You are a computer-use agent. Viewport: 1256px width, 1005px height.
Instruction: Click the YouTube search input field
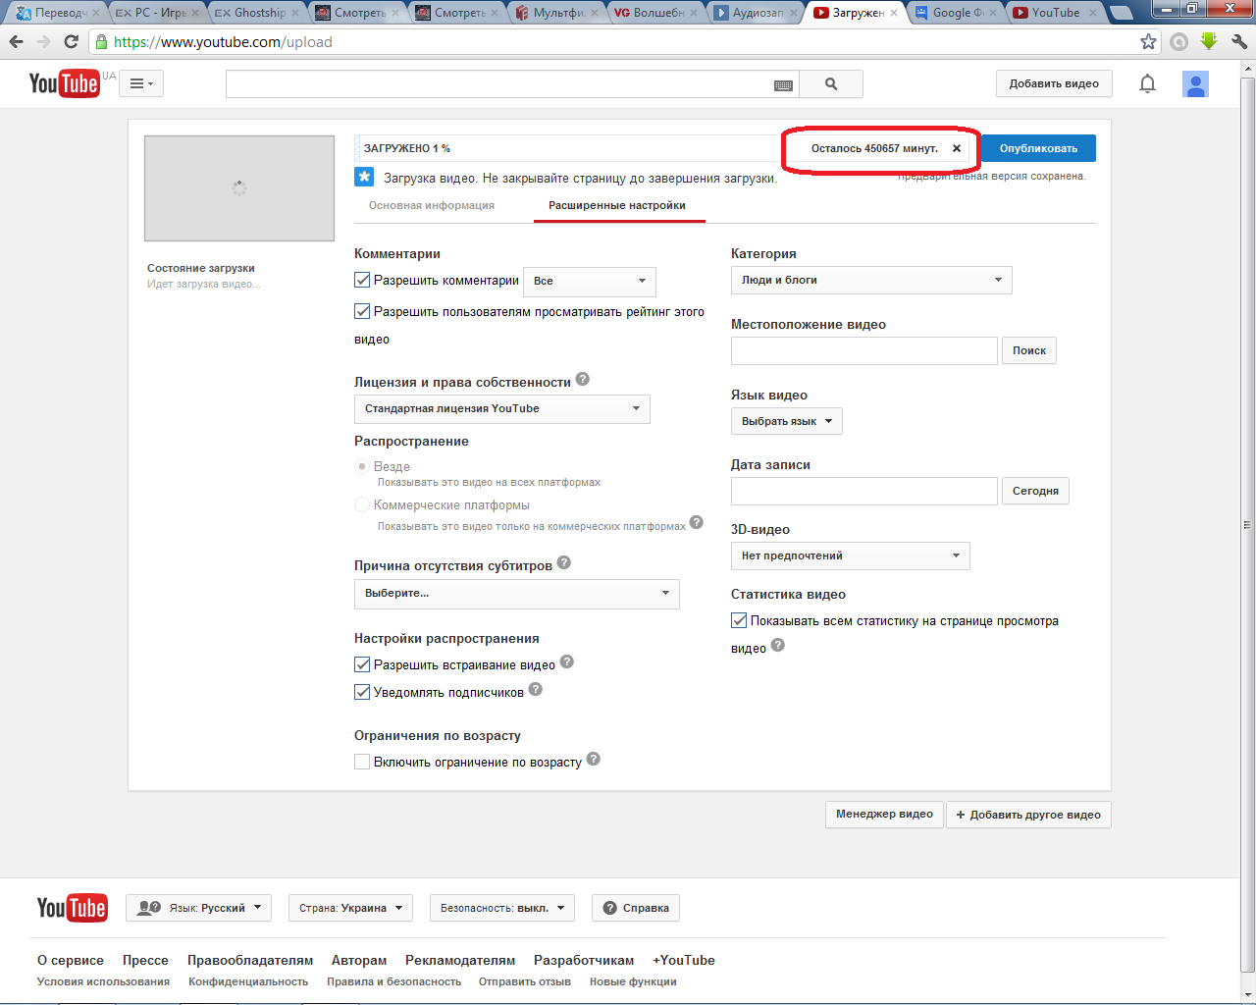coord(512,84)
